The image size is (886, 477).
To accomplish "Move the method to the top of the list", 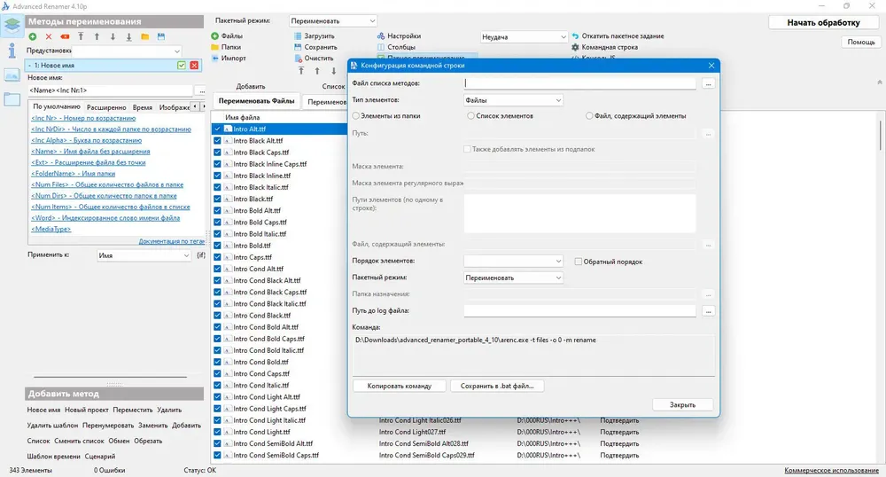I will [x=81, y=36].
